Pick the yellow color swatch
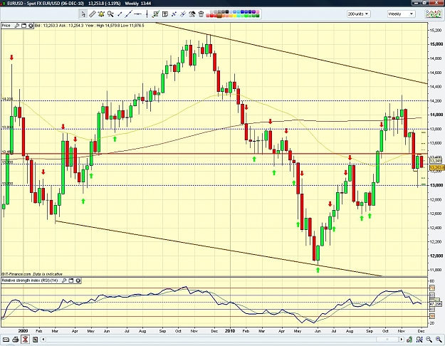445x346 pixels. point(234,16)
